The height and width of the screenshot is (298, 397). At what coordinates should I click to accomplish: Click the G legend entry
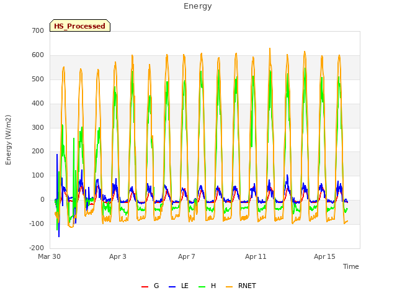click(150, 286)
